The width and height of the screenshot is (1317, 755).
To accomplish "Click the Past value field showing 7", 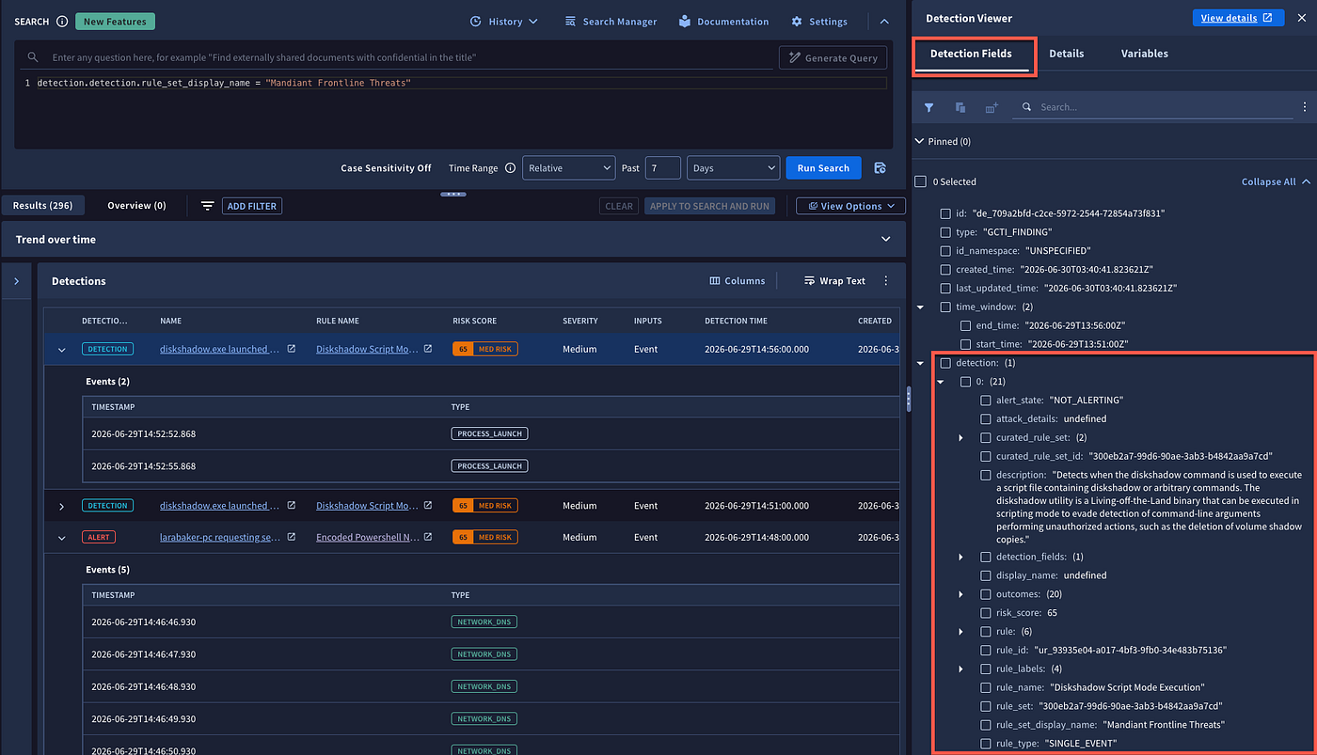I will [x=662, y=168].
